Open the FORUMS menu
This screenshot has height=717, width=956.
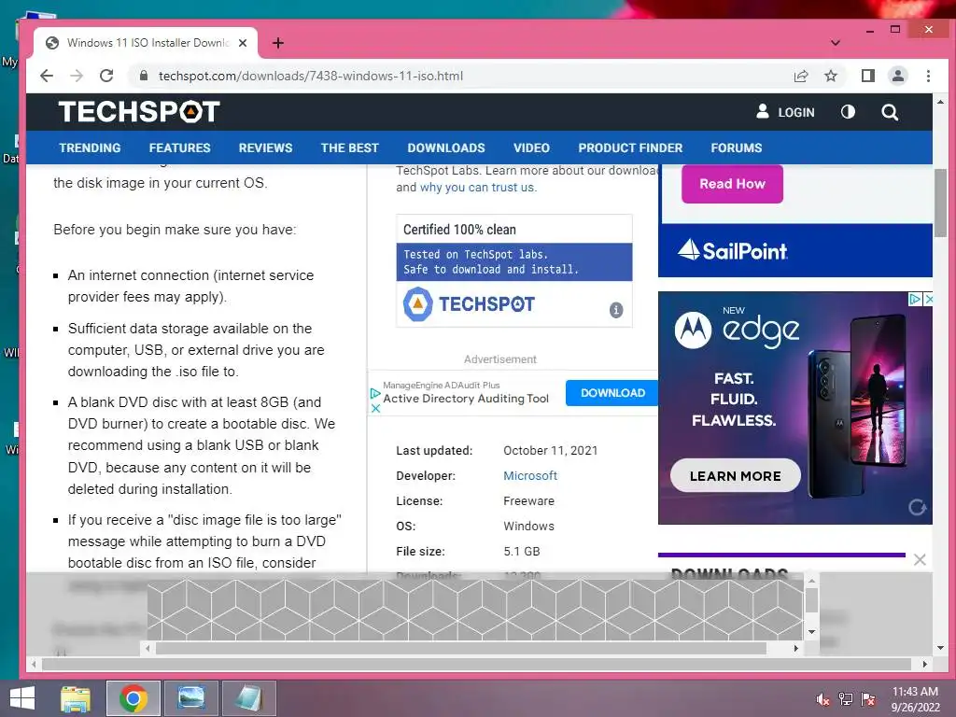pyautogui.click(x=736, y=148)
